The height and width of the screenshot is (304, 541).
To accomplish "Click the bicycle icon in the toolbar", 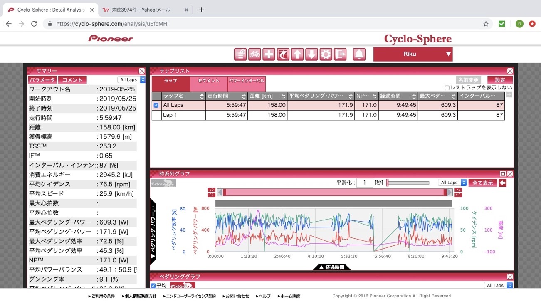I will pyautogui.click(x=254, y=54).
